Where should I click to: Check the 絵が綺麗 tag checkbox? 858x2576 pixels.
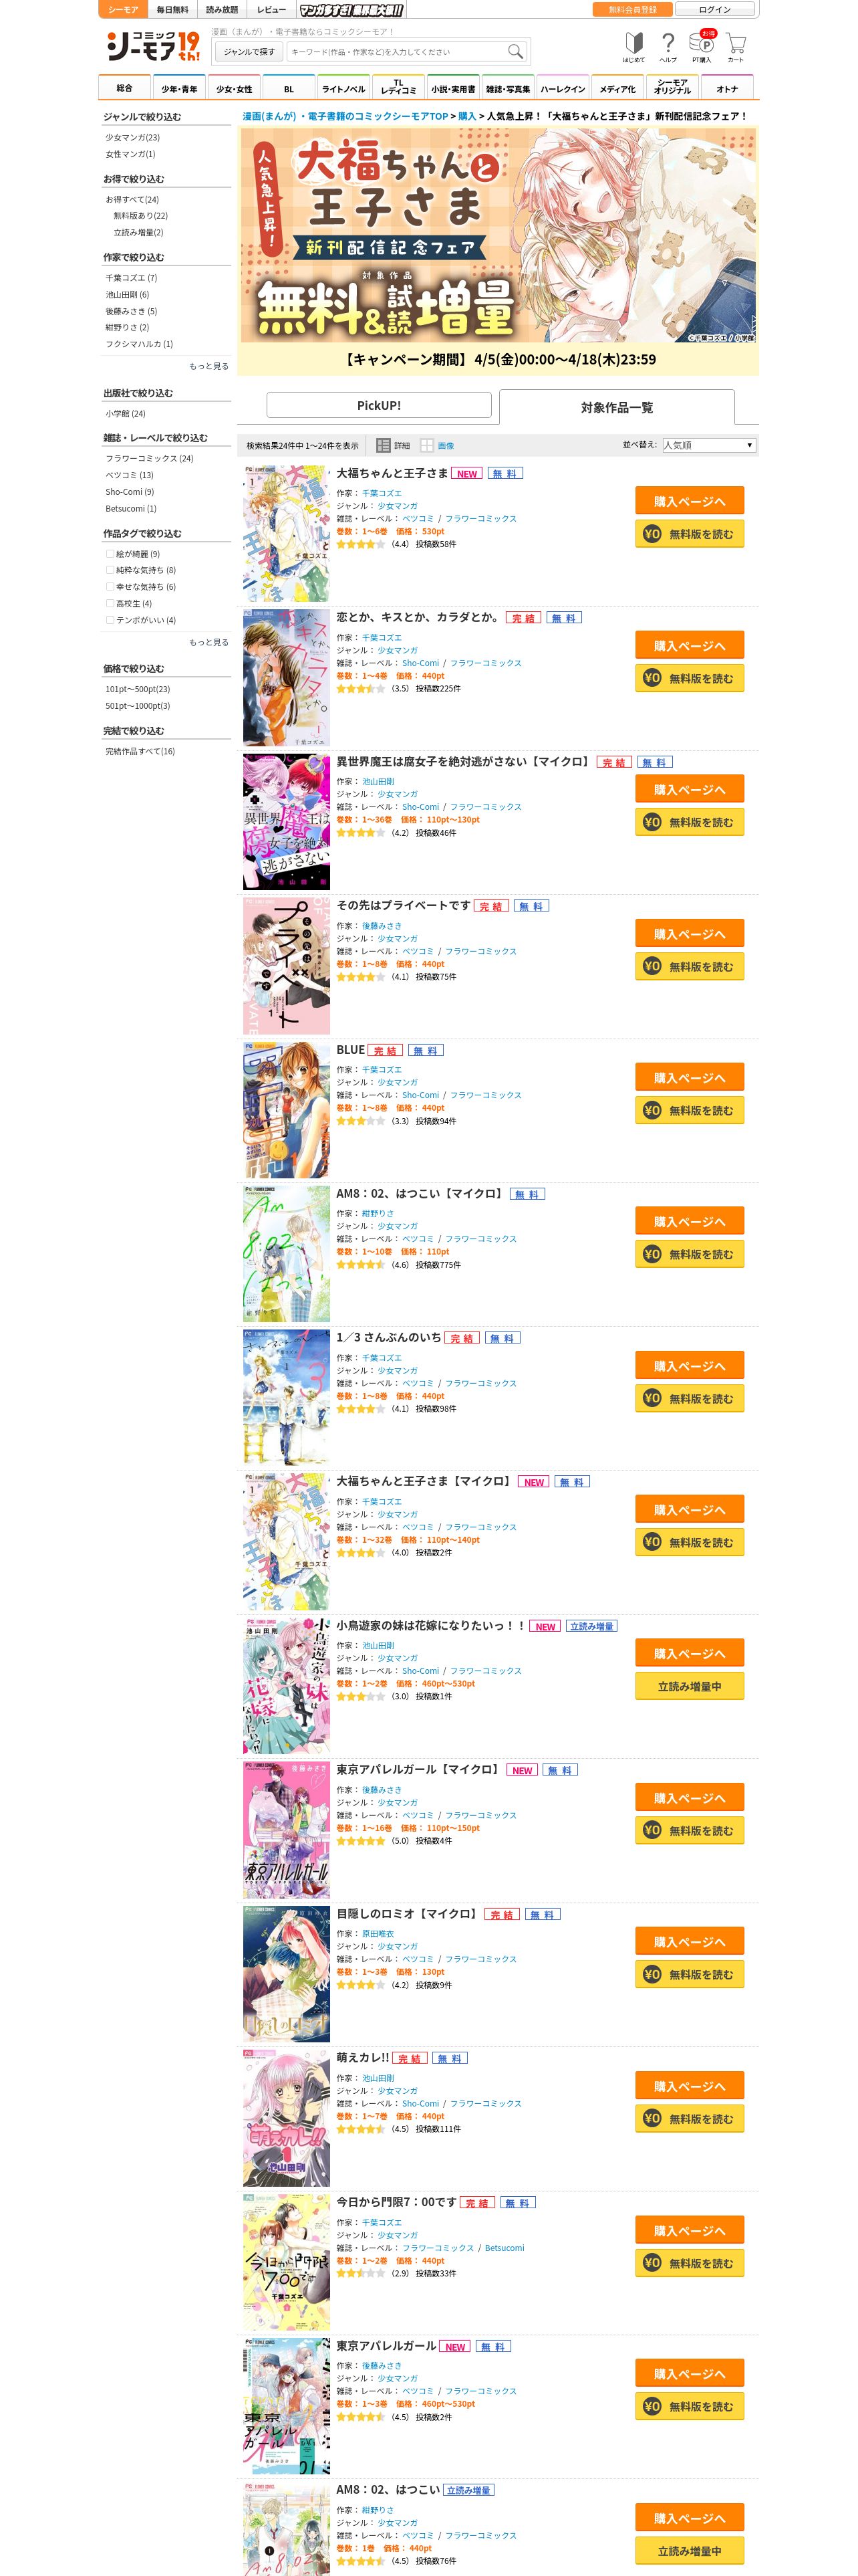(x=110, y=553)
